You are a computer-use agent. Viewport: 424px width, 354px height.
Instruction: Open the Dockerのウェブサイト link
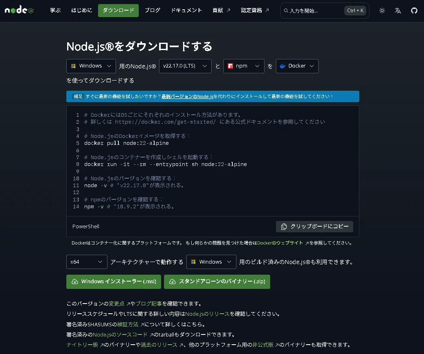(280, 243)
